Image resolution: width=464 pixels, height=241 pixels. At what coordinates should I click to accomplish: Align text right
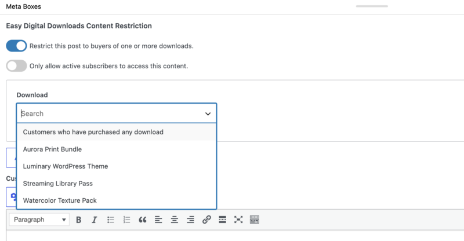(x=191, y=220)
